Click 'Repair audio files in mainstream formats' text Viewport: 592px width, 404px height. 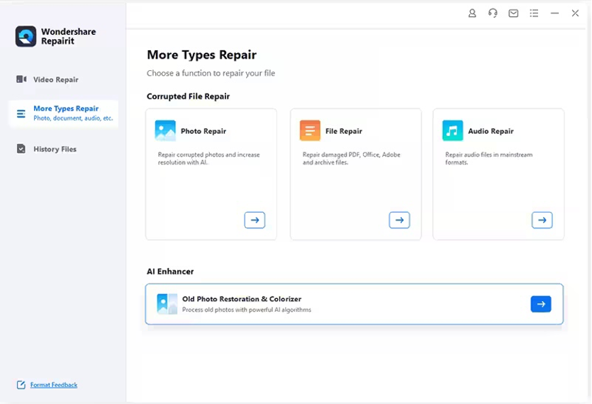tap(488, 158)
